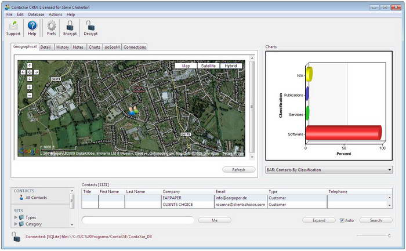Click the Help question-mark icon

click(x=32, y=26)
